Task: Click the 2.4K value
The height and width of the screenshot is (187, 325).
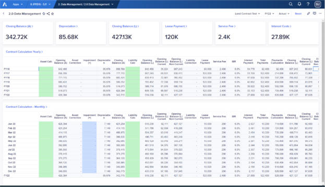Action: tap(224, 37)
